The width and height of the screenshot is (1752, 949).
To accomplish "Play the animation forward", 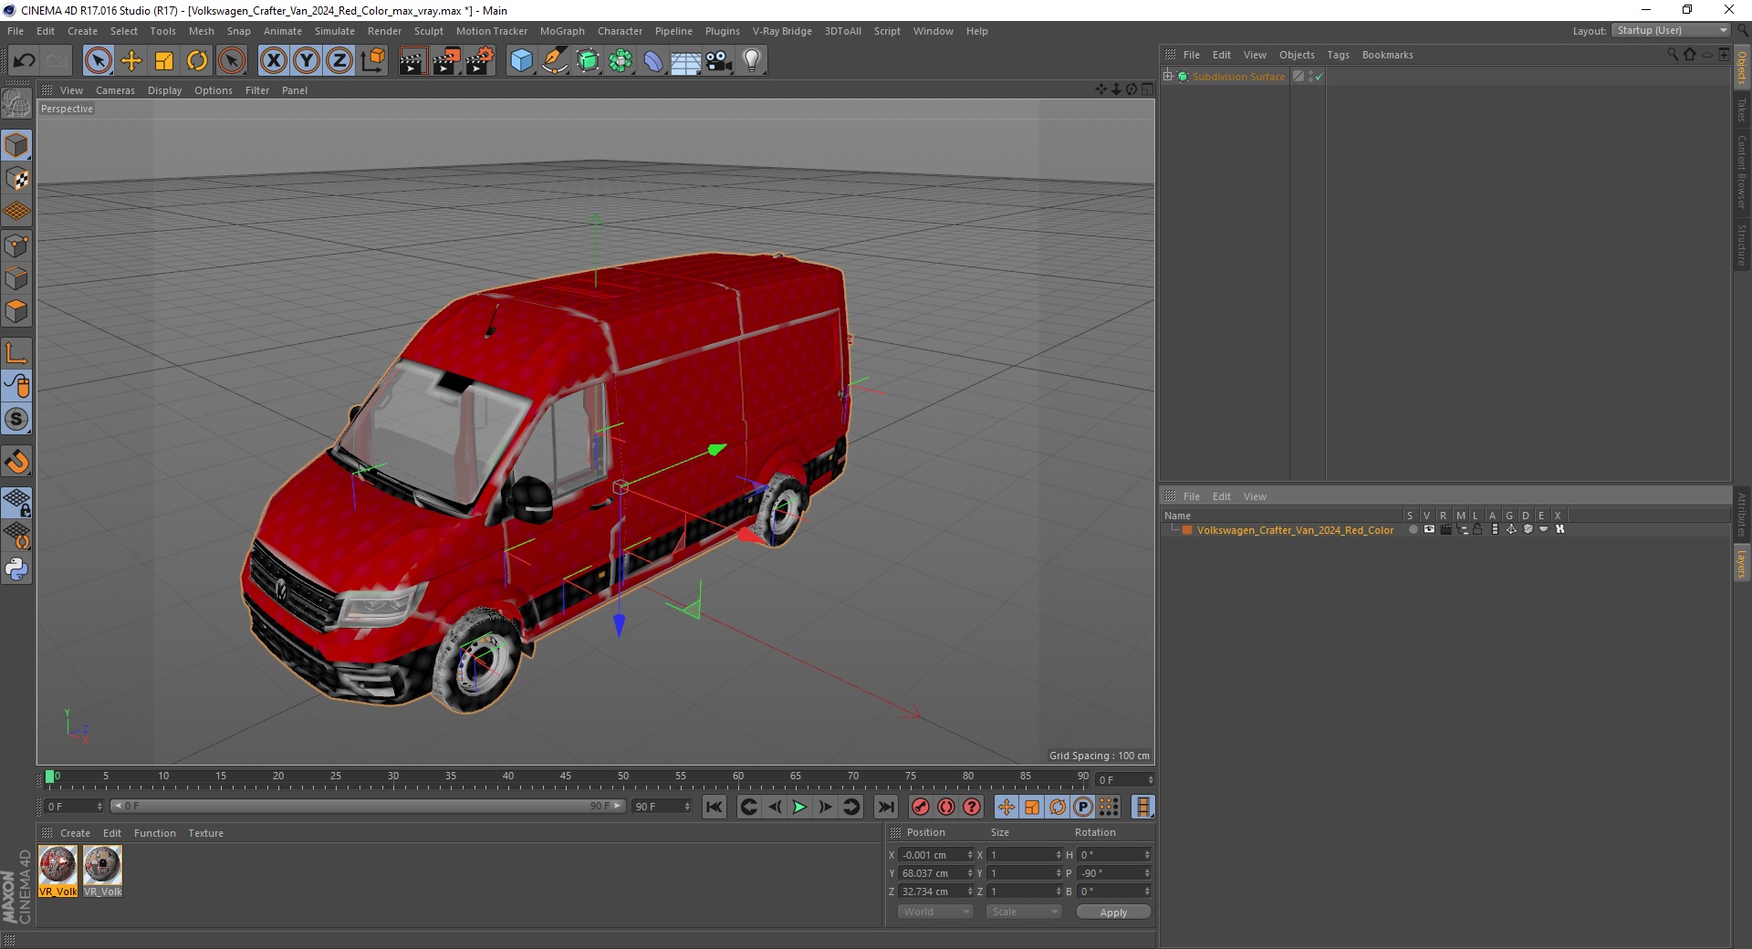I will tap(799, 807).
